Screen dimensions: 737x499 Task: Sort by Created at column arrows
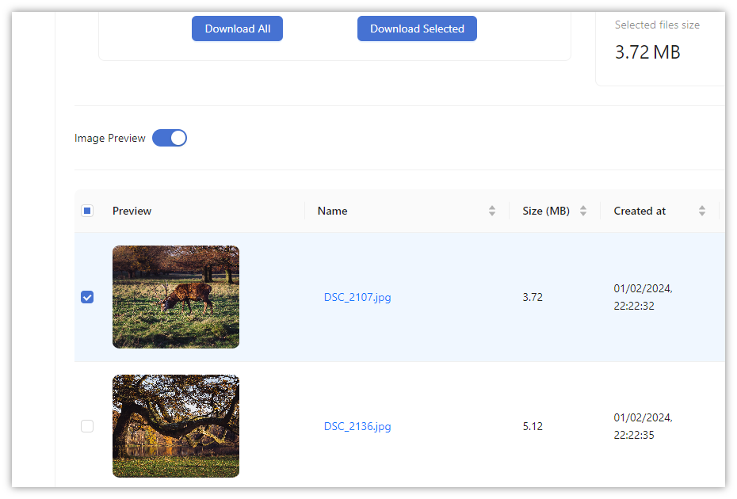[x=702, y=211]
